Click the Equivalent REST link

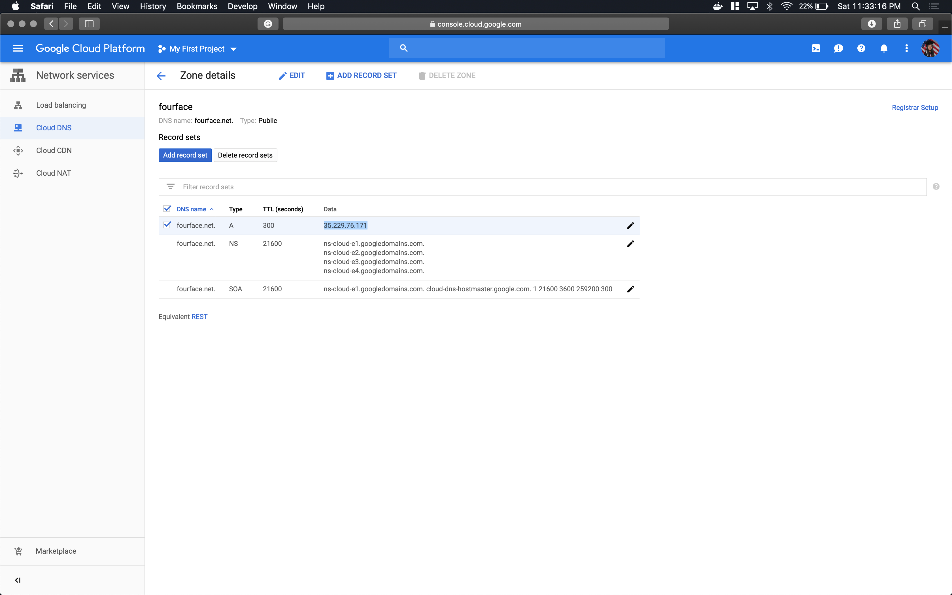(199, 317)
